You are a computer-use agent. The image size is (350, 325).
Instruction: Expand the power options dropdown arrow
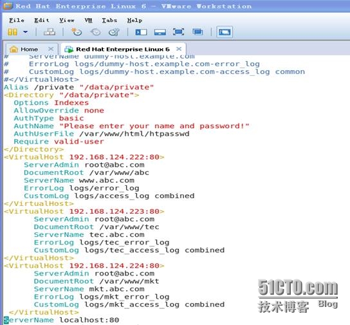coord(26,32)
